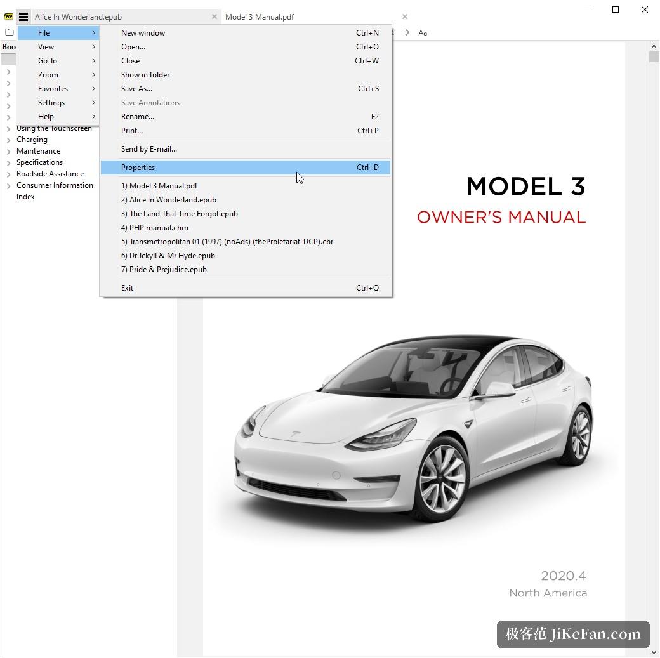The image size is (660, 658).
Task: Expand the Roadside Assistance bookmark node
Action: point(8,174)
